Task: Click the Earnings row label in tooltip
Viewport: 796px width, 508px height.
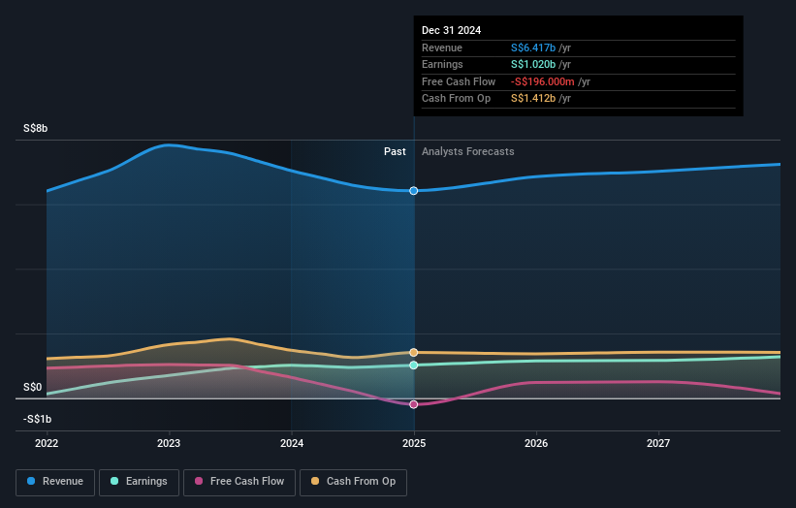Action: tap(442, 64)
